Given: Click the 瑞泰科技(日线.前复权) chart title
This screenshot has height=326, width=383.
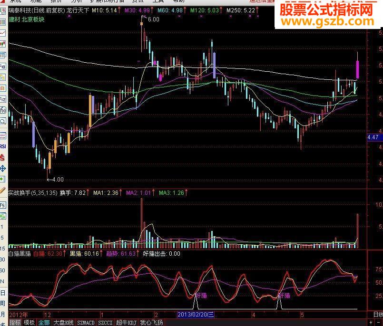Looking at the screenshot, I should [x=37, y=10].
